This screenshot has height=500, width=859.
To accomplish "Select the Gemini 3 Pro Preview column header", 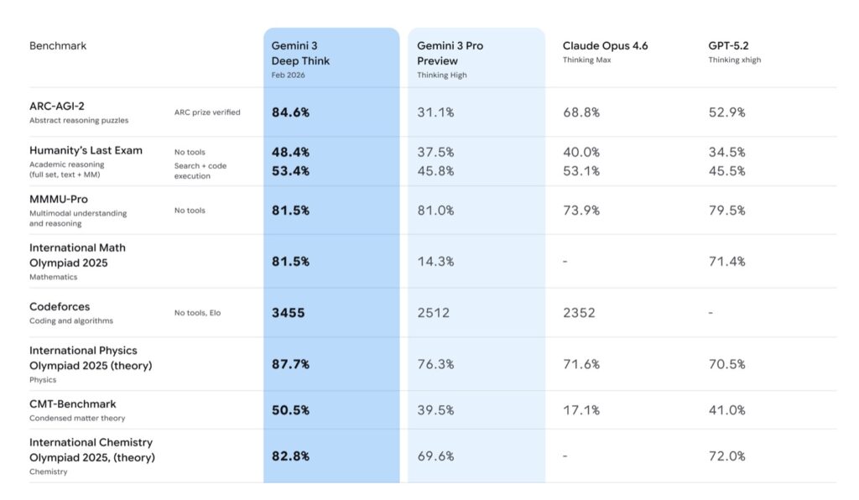I will (450, 52).
